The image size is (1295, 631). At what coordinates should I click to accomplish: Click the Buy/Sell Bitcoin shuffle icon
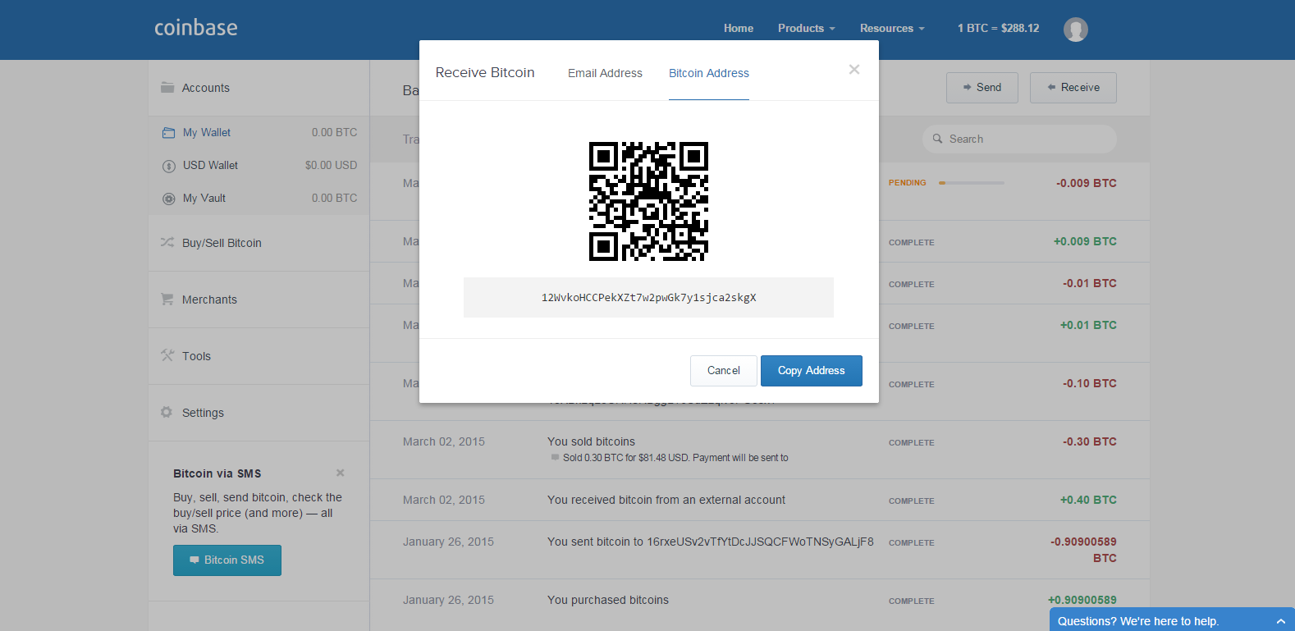point(167,243)
